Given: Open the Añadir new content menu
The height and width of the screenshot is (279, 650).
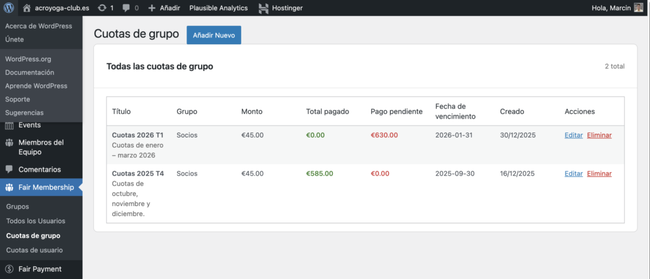Looking at the screenshot, I should point(164,8).
